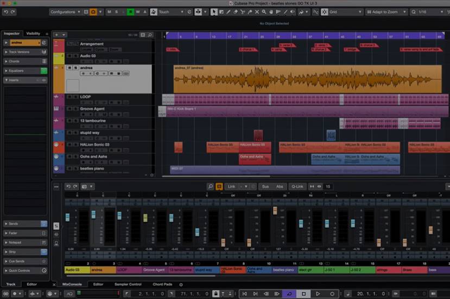The width and height of the screenshot is (450, 299).
Task: Toggle the global Write automation W button
Action: 138,12
